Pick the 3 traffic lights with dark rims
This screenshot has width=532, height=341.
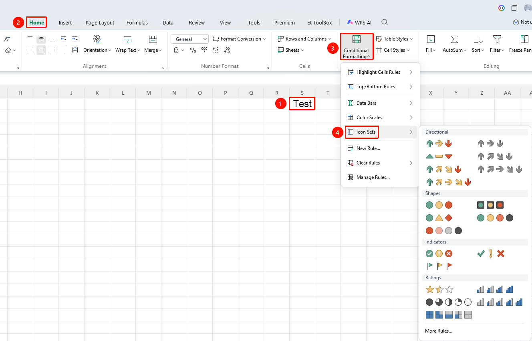(x=490, y=205)
